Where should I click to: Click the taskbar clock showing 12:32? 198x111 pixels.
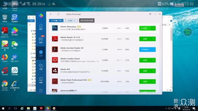[186, 108]
